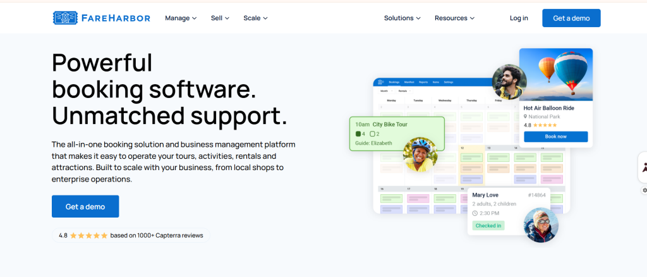Viewport: 647px width, 277px height.
Task: Click the Bookings tab in the dashboard mockup
Action: pyautogui.click(x=394, y=82)
